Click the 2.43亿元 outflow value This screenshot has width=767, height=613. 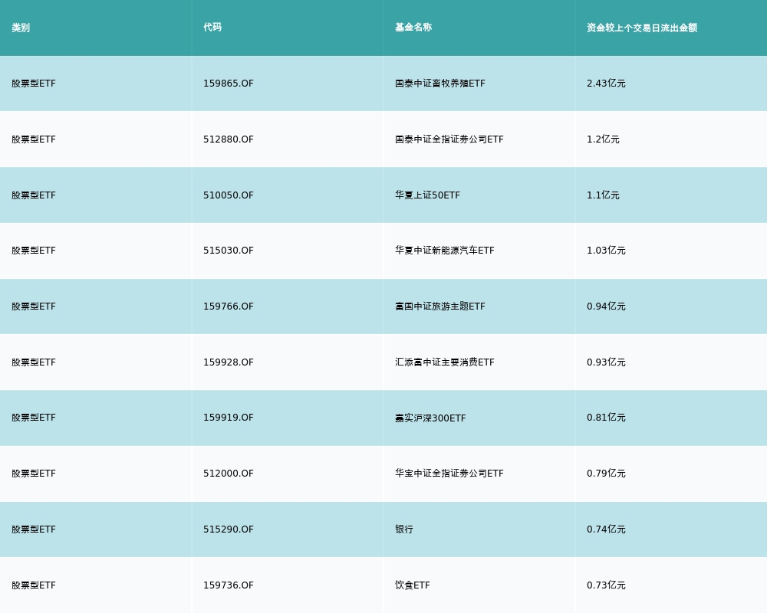tap(606, 84)
